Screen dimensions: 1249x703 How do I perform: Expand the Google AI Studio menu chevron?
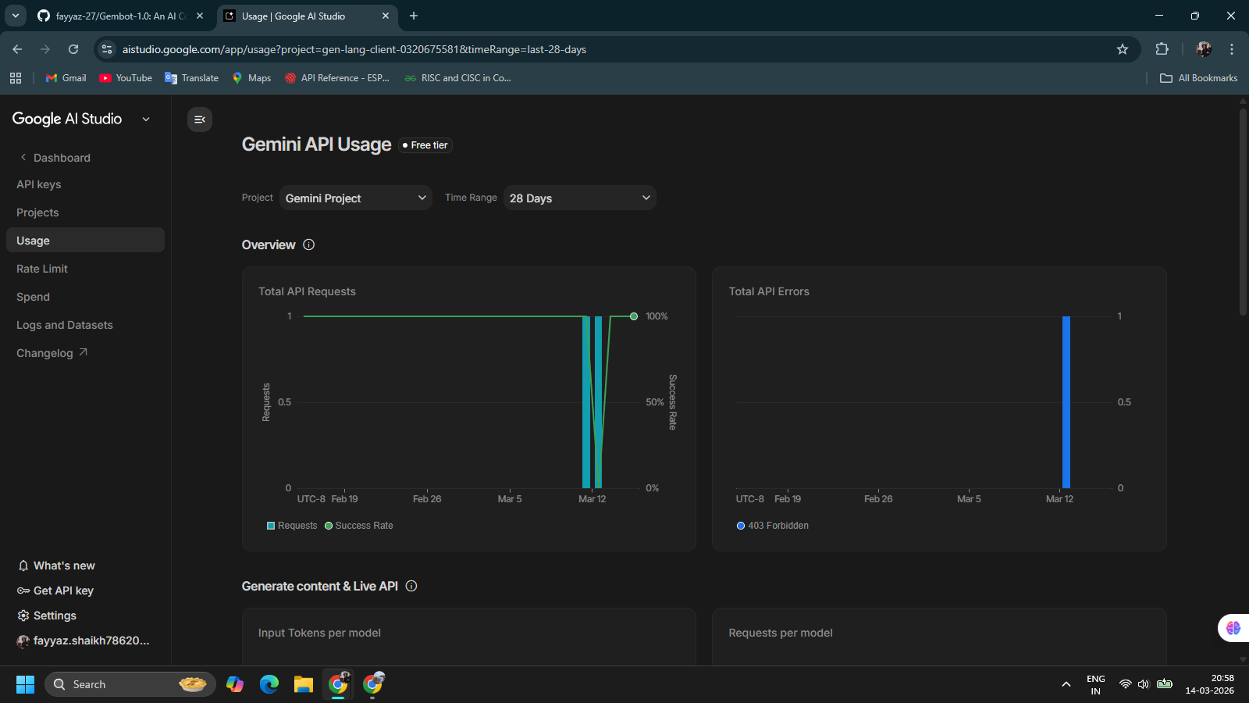146,120
